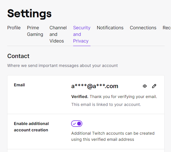The width and height of the screenshot is (171, 152).
Task: Click the 'Additional Twitch accounts can be created' description
Action: click(113, 136)
